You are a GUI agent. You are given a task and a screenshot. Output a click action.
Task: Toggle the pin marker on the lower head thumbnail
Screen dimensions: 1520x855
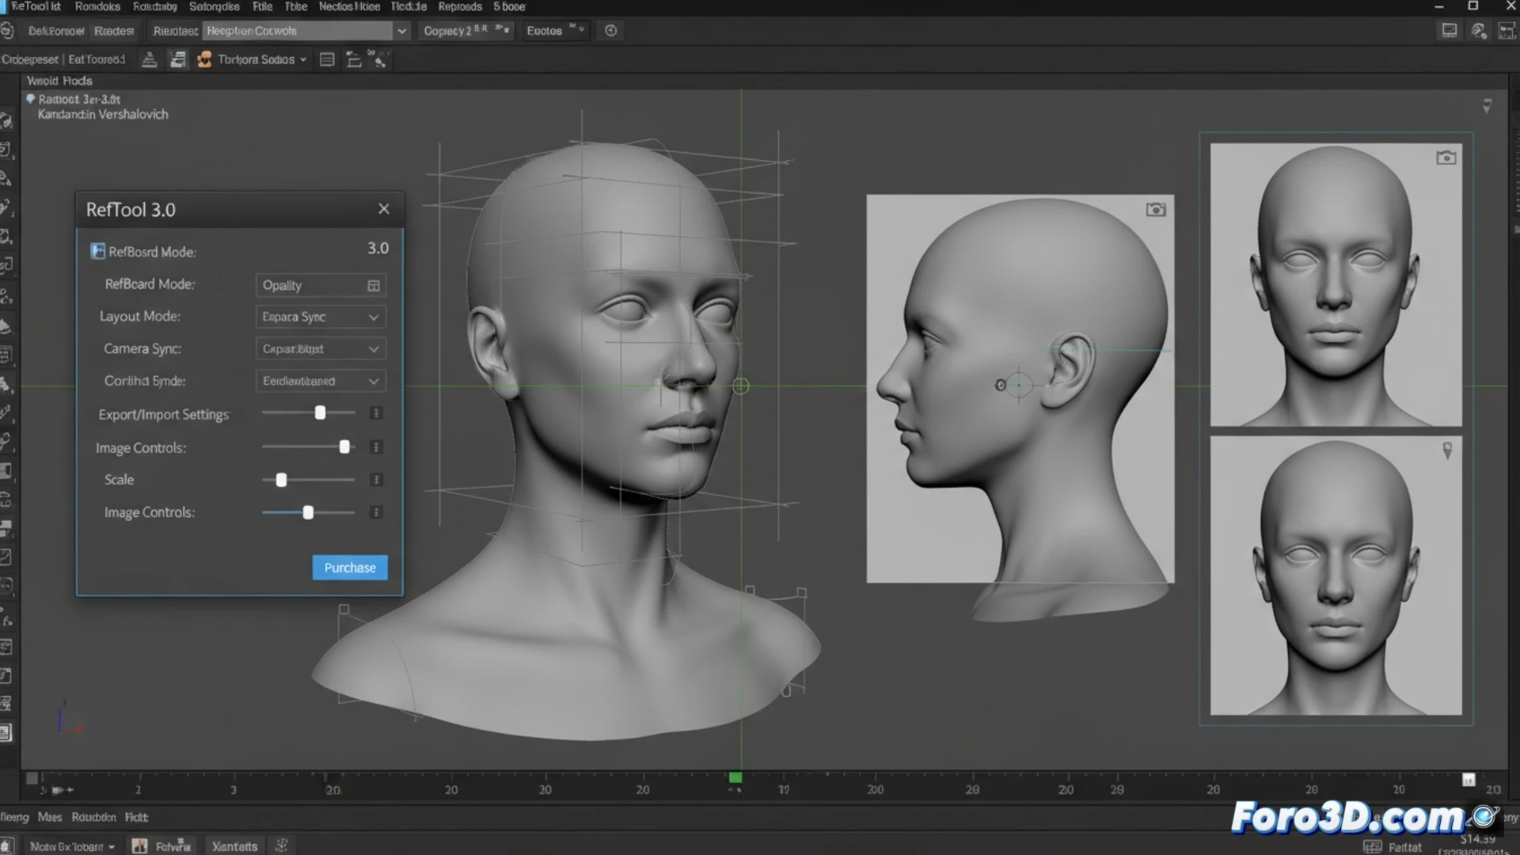click(x=1448, y=450)
